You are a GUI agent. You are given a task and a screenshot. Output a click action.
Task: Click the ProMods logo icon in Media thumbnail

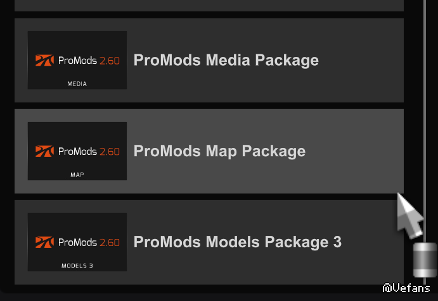[x=44, y=61]
